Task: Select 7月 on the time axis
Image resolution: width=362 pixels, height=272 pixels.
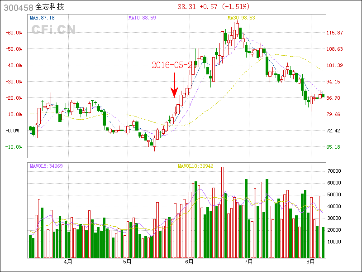Action: [248, 262]
